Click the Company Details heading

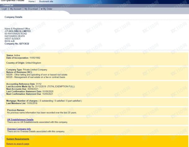click(x=13, y=17)
